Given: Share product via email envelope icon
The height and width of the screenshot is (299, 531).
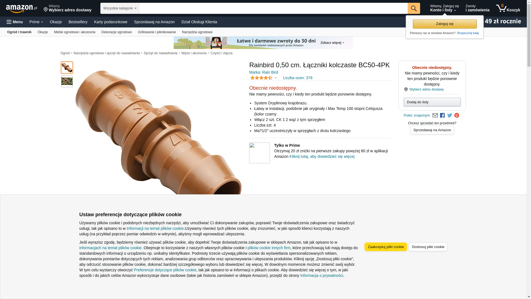Looking at the screenshot, I should point(435,115).
